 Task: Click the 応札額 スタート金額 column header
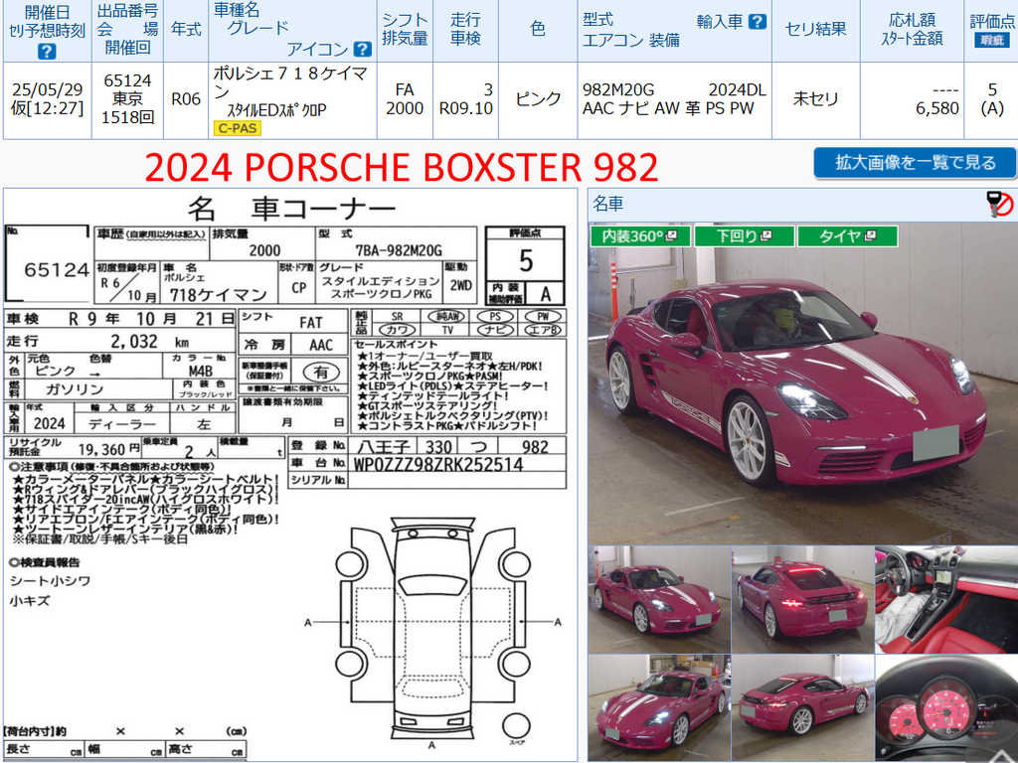pyautogui.click(x=912, y=31)
